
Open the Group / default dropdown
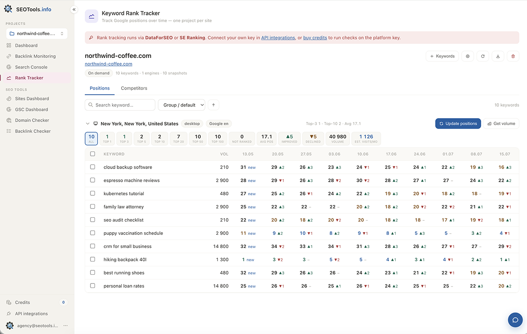[182, 105]
